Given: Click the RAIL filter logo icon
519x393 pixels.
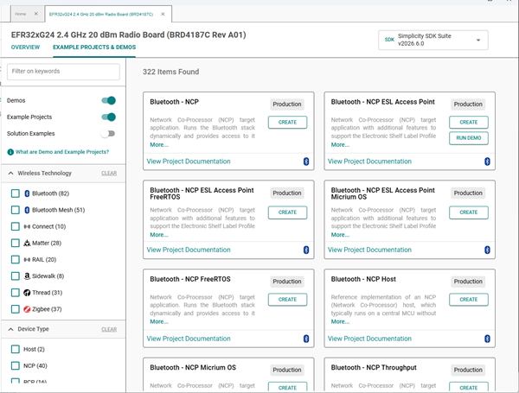Looking at the screenshot, I should 27,259.
